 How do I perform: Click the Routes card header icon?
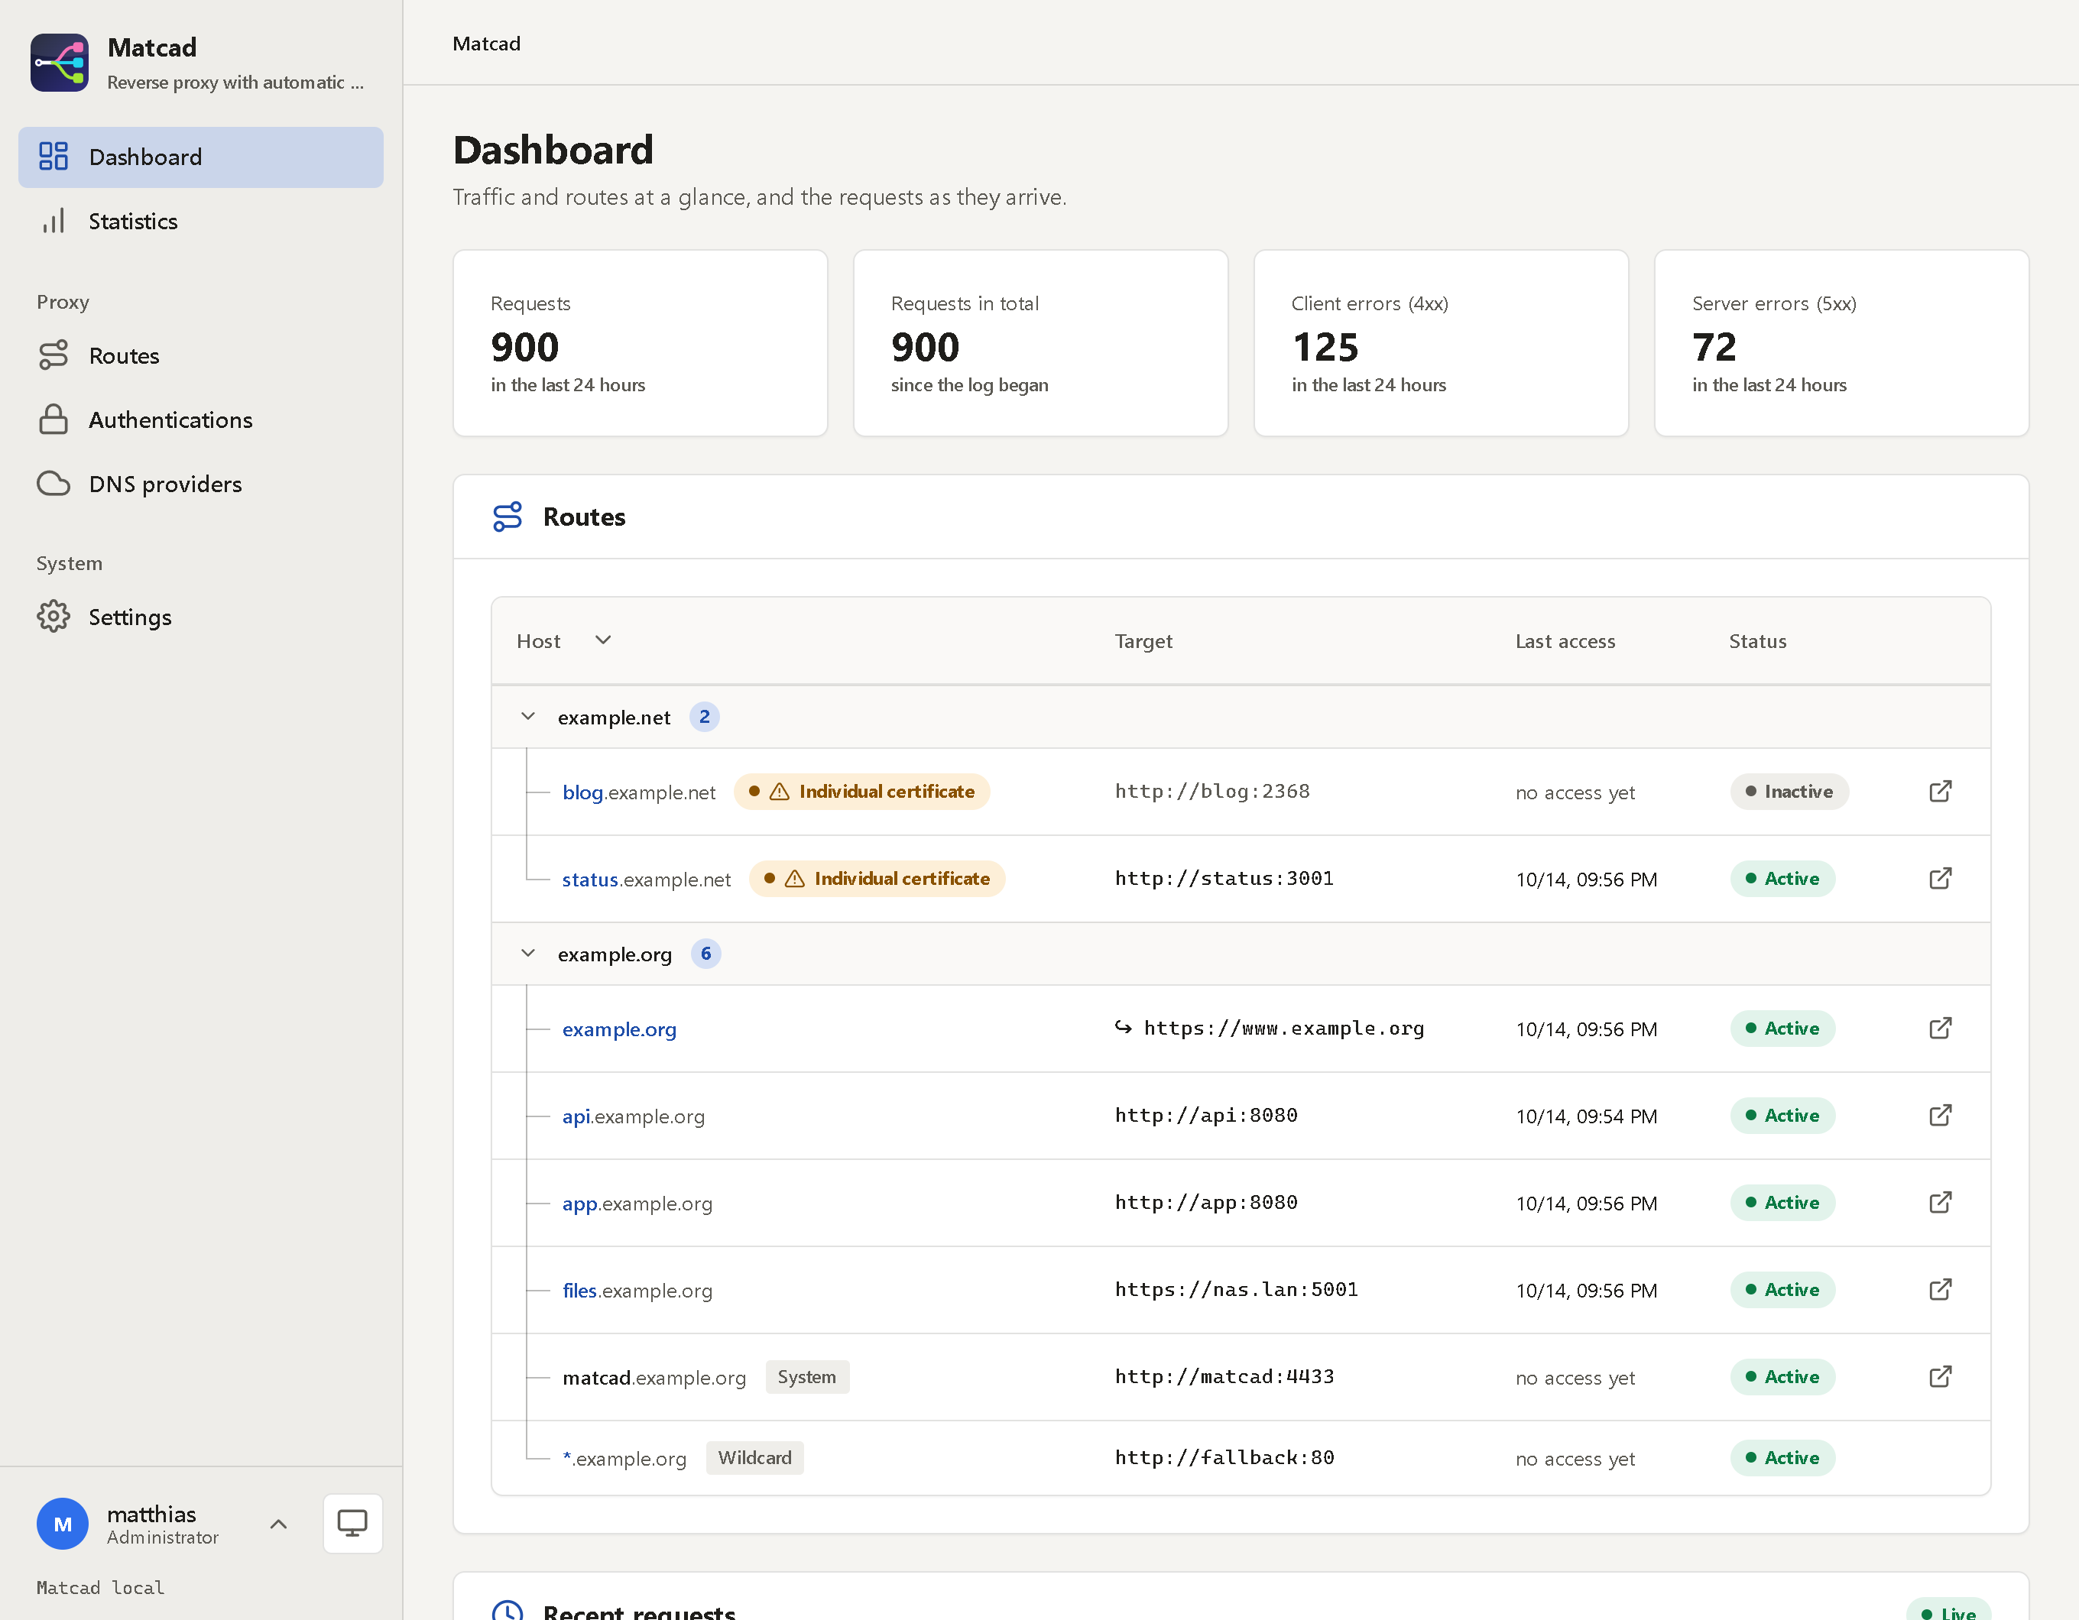[508, 517]
